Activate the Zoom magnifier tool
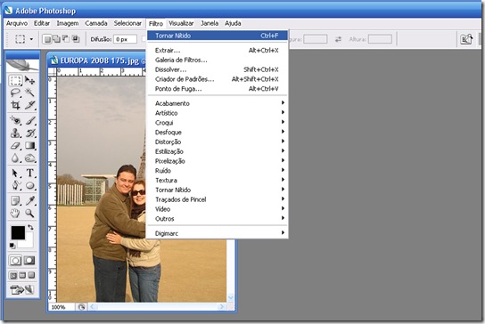The width and height of the screenshot is (485, 324). pos(29,213)
